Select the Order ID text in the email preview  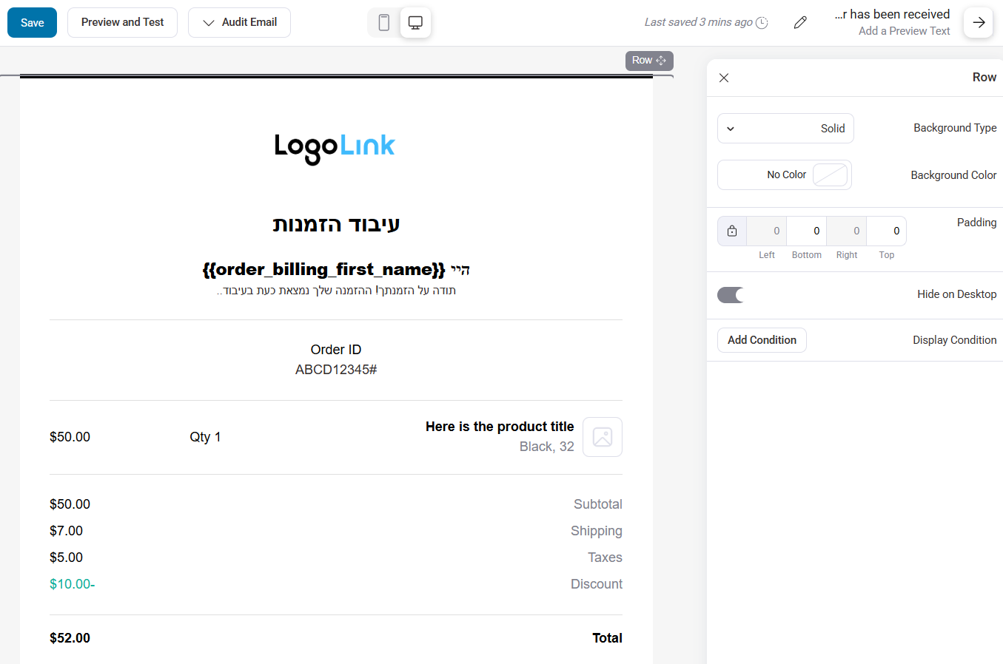pos(335,349)
